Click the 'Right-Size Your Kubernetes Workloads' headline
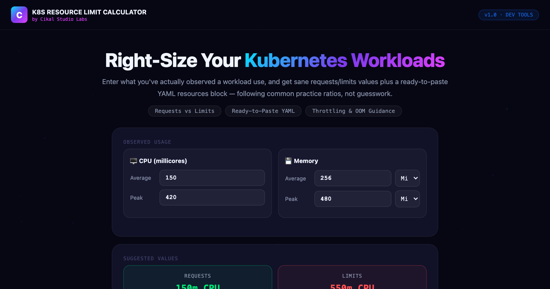 (275, 61)
